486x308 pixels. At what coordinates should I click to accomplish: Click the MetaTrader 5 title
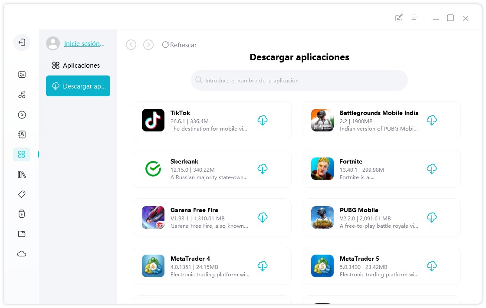(359, 259)
